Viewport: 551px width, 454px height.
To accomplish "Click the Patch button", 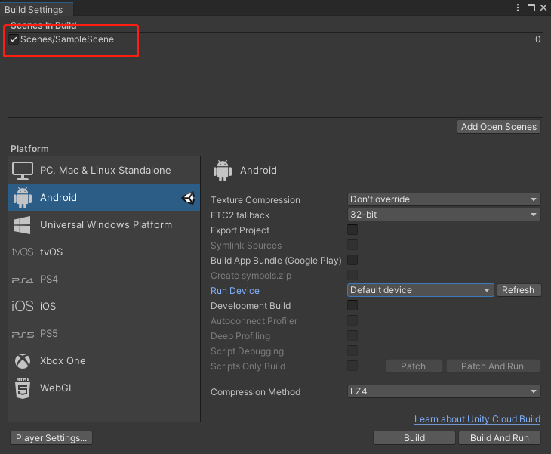I will tap(414, 366).
